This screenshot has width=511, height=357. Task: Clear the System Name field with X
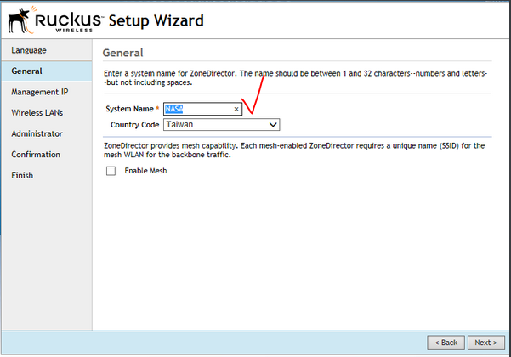[236, 109]
